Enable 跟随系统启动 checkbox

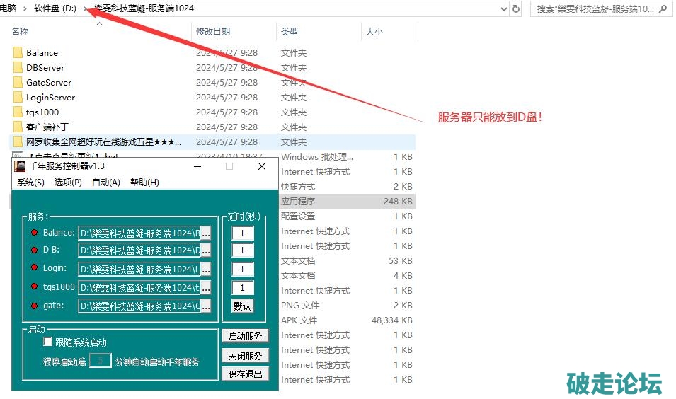(48, 342)
